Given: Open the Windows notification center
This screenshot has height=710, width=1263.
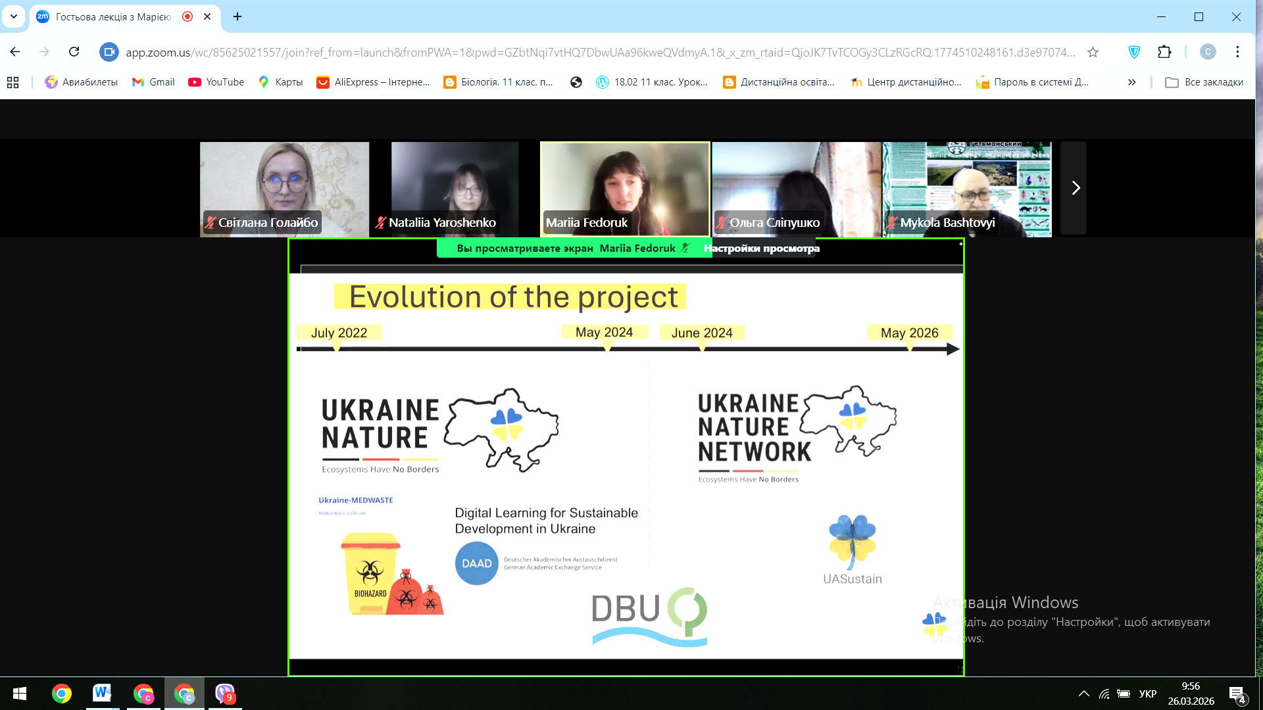Looking at the screenshot, I should (x=1237, y=694).
